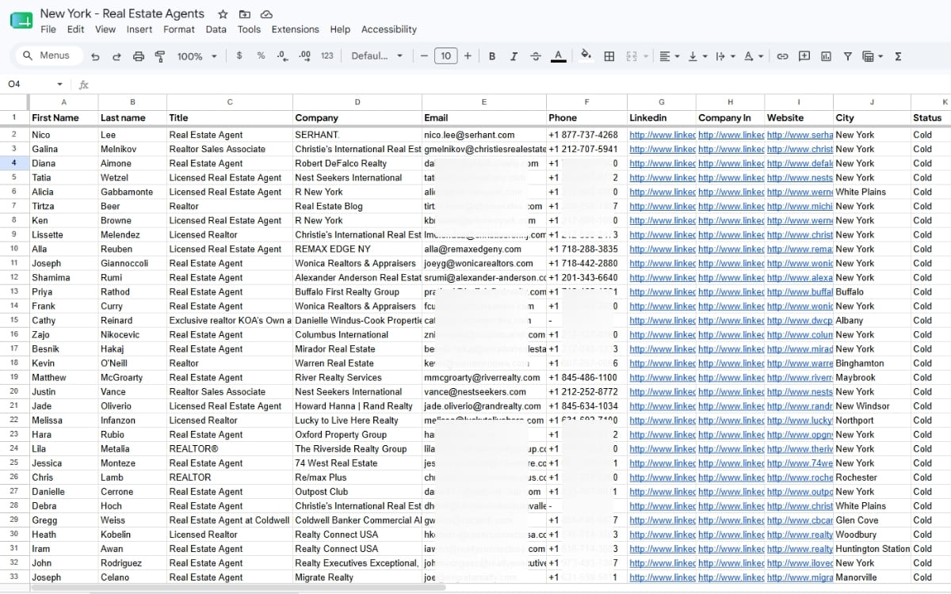Screen dimensions: 951x594
Task: Open the vertical align dropdown
Action: pyautogui.click(x=697, y=56)
